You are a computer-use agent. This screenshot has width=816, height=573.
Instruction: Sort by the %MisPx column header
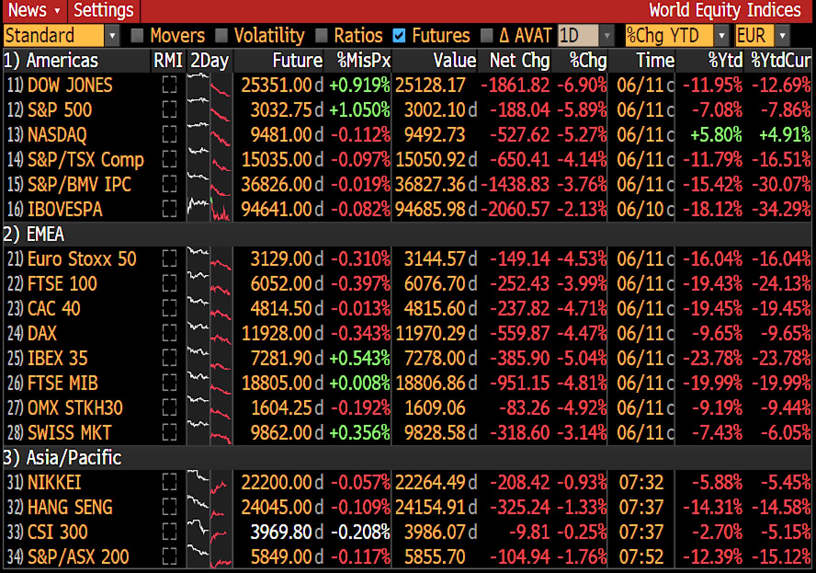coord(363,60)
